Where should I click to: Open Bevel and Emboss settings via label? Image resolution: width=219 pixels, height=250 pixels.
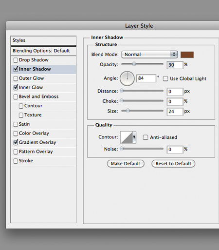pos(39,96)
